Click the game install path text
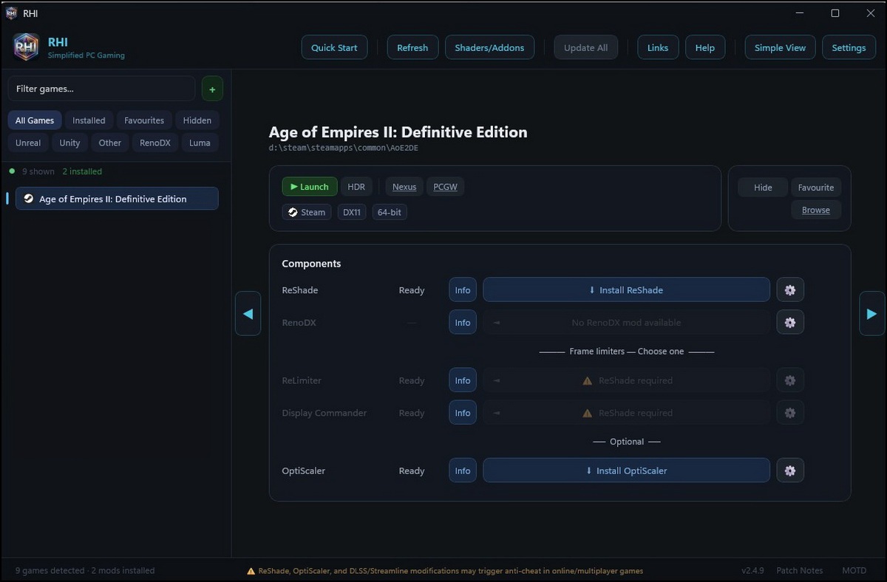887x582 pixels. pyautogui.click(x=345, y=148)
